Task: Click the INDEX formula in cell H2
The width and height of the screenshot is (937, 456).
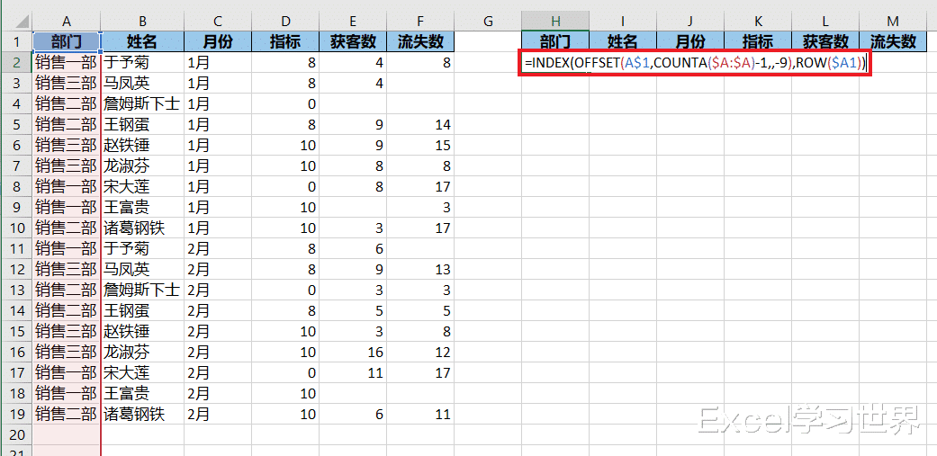Action: [696, 63]
